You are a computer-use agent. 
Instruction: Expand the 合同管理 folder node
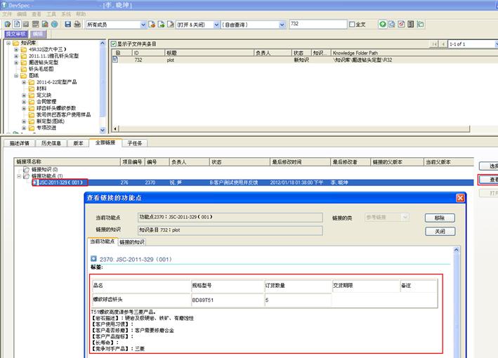pos(25,101)
